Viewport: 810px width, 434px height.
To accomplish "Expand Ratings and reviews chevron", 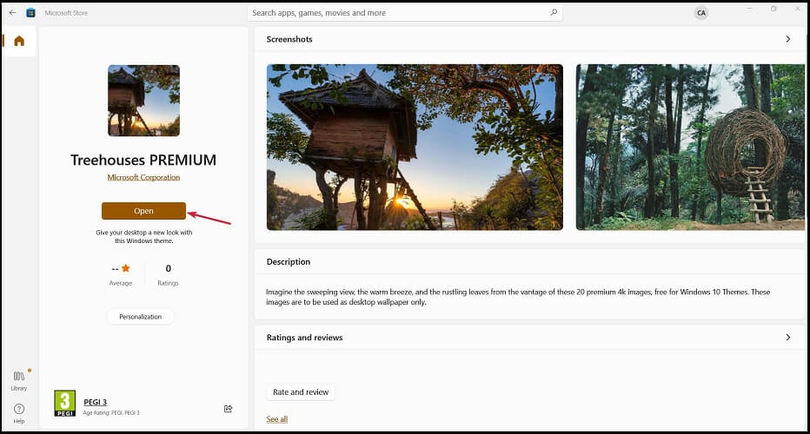I will [x=787, y=338].
